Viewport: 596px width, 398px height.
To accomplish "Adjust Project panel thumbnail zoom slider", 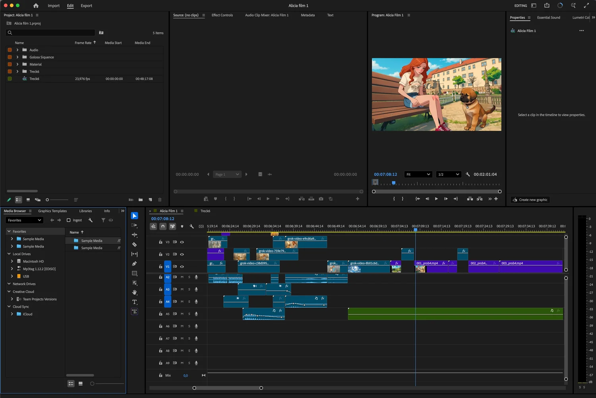I will point(57,200).
